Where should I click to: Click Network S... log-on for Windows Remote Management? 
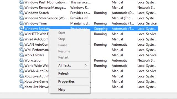click(x=146, y=7)
